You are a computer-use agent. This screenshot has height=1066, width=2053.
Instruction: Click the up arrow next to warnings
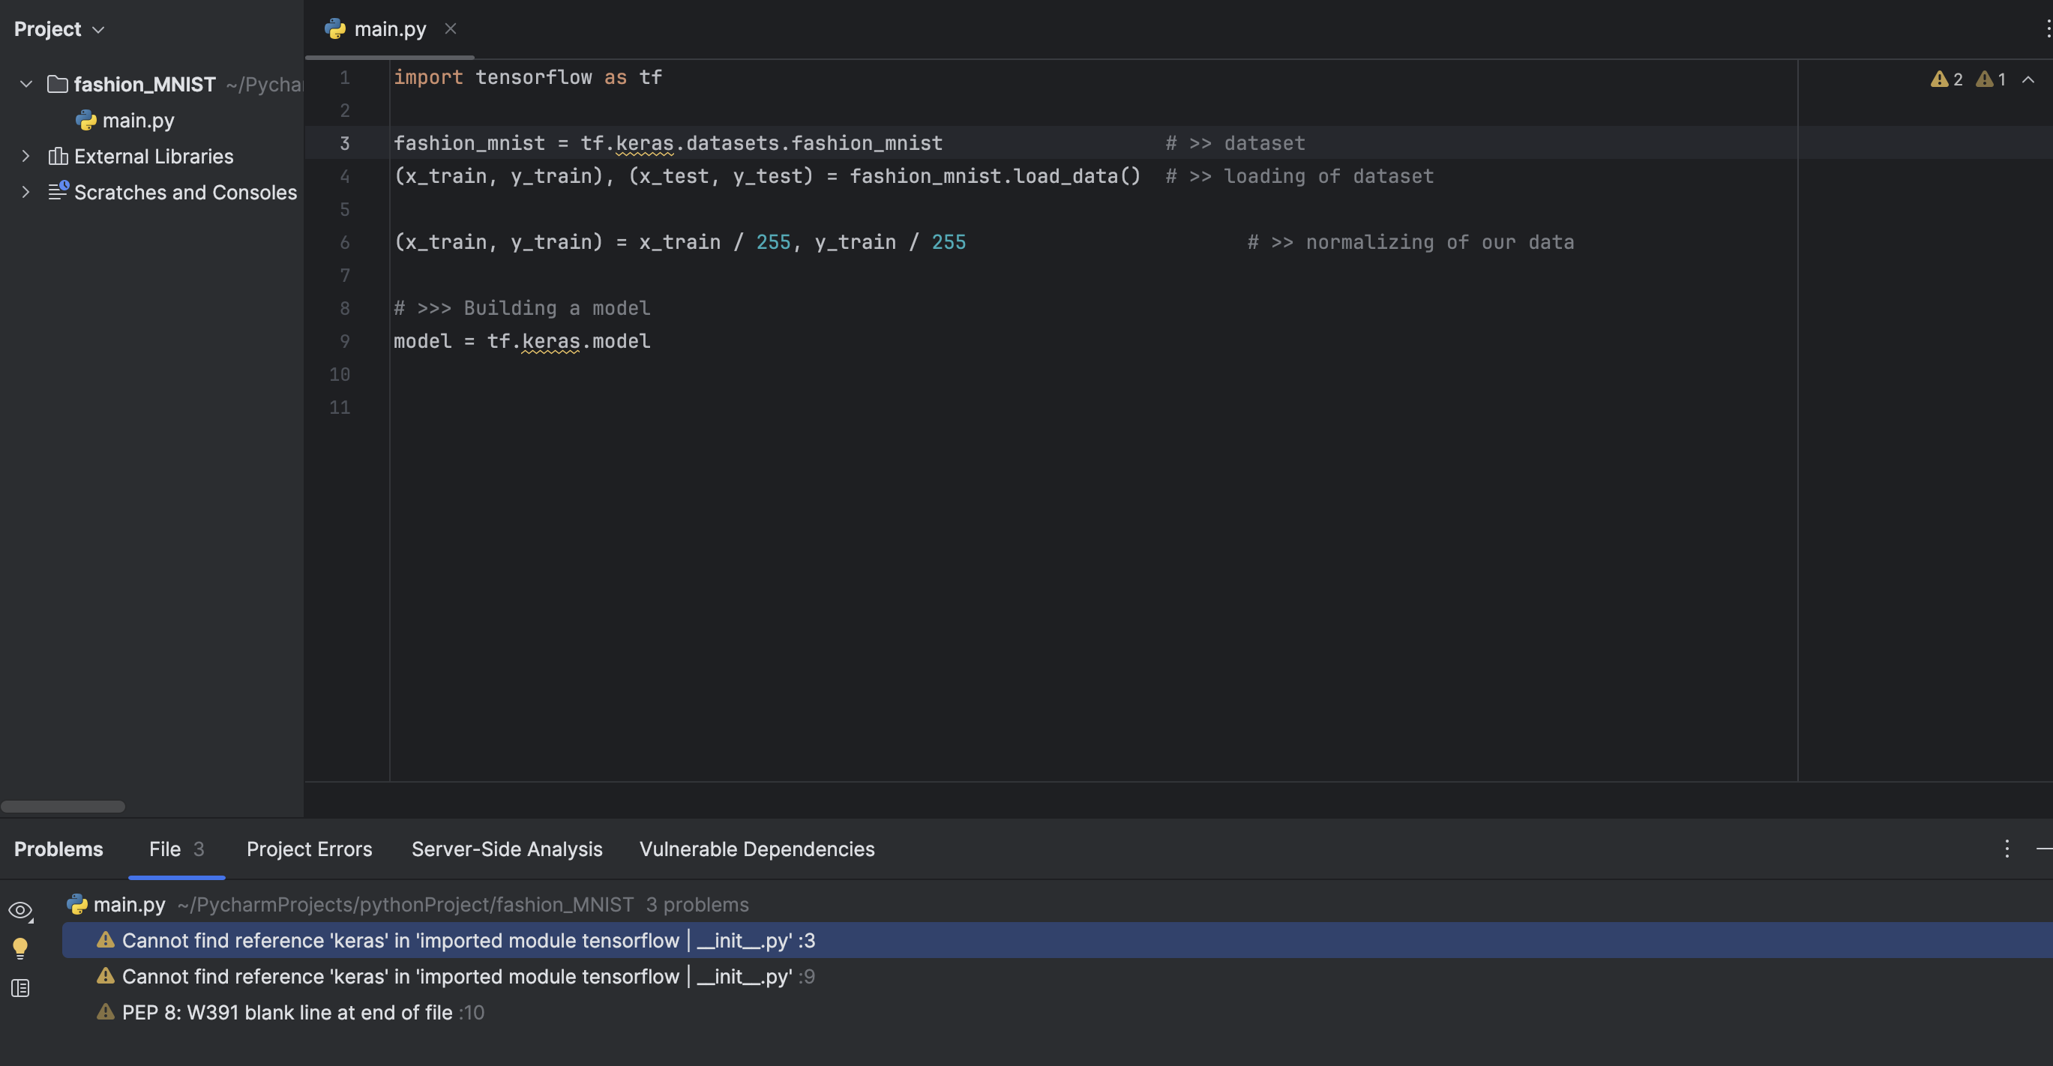(2028, 79)
